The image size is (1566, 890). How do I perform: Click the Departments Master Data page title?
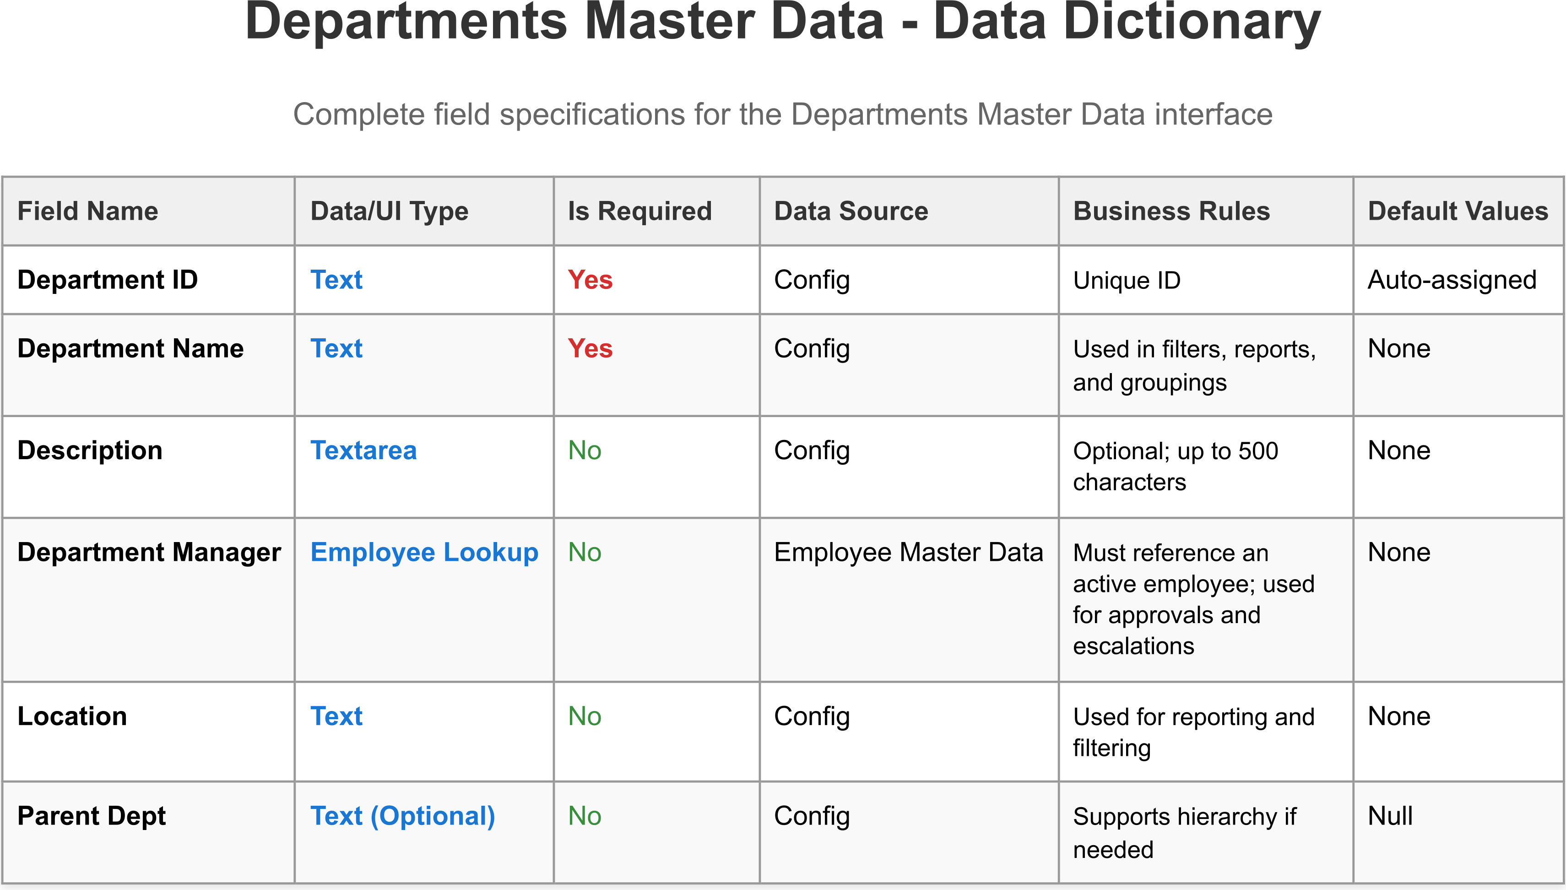tap(783, 22)
